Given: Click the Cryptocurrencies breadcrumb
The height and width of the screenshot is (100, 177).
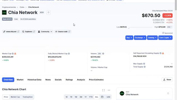Looking at the screenshot, I should (x=9, y=7).
